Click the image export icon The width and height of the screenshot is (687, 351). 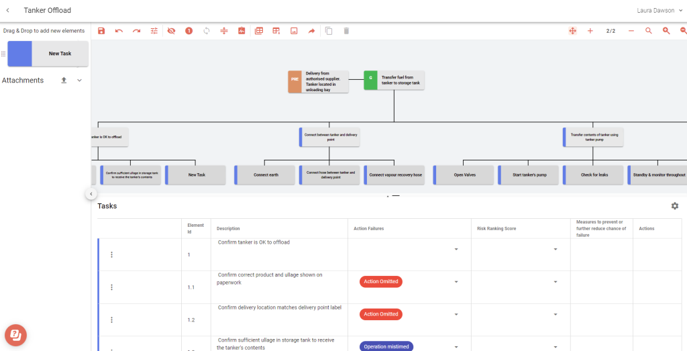pyautogui.click(x=294, y=31)
